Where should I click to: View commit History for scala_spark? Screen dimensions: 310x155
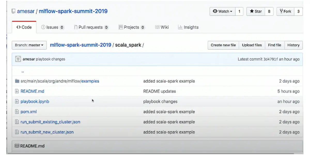[x=293, y=45]
